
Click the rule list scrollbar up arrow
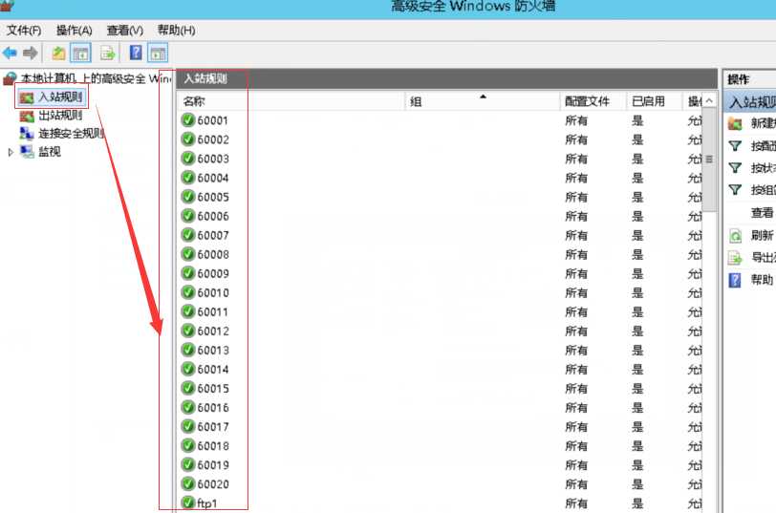pos(709,101)
